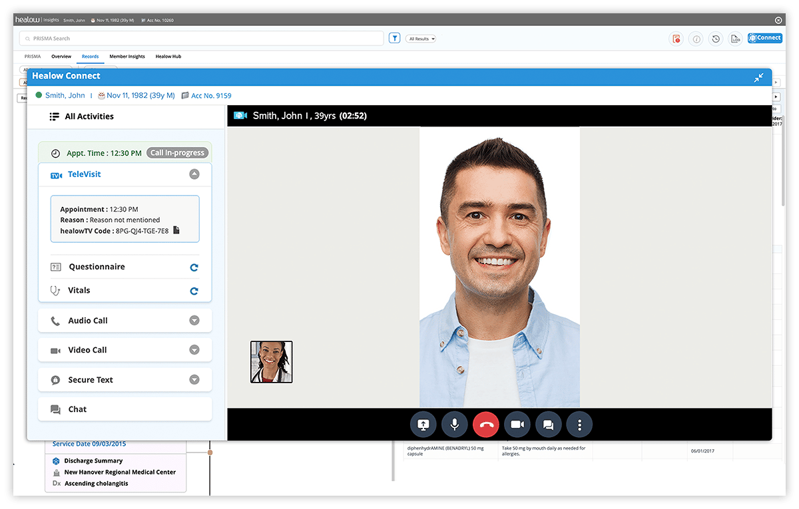Image resolution: width=799 pixels, height=509 pixels.
Task: Open more options in call controls
Action: 579,424
